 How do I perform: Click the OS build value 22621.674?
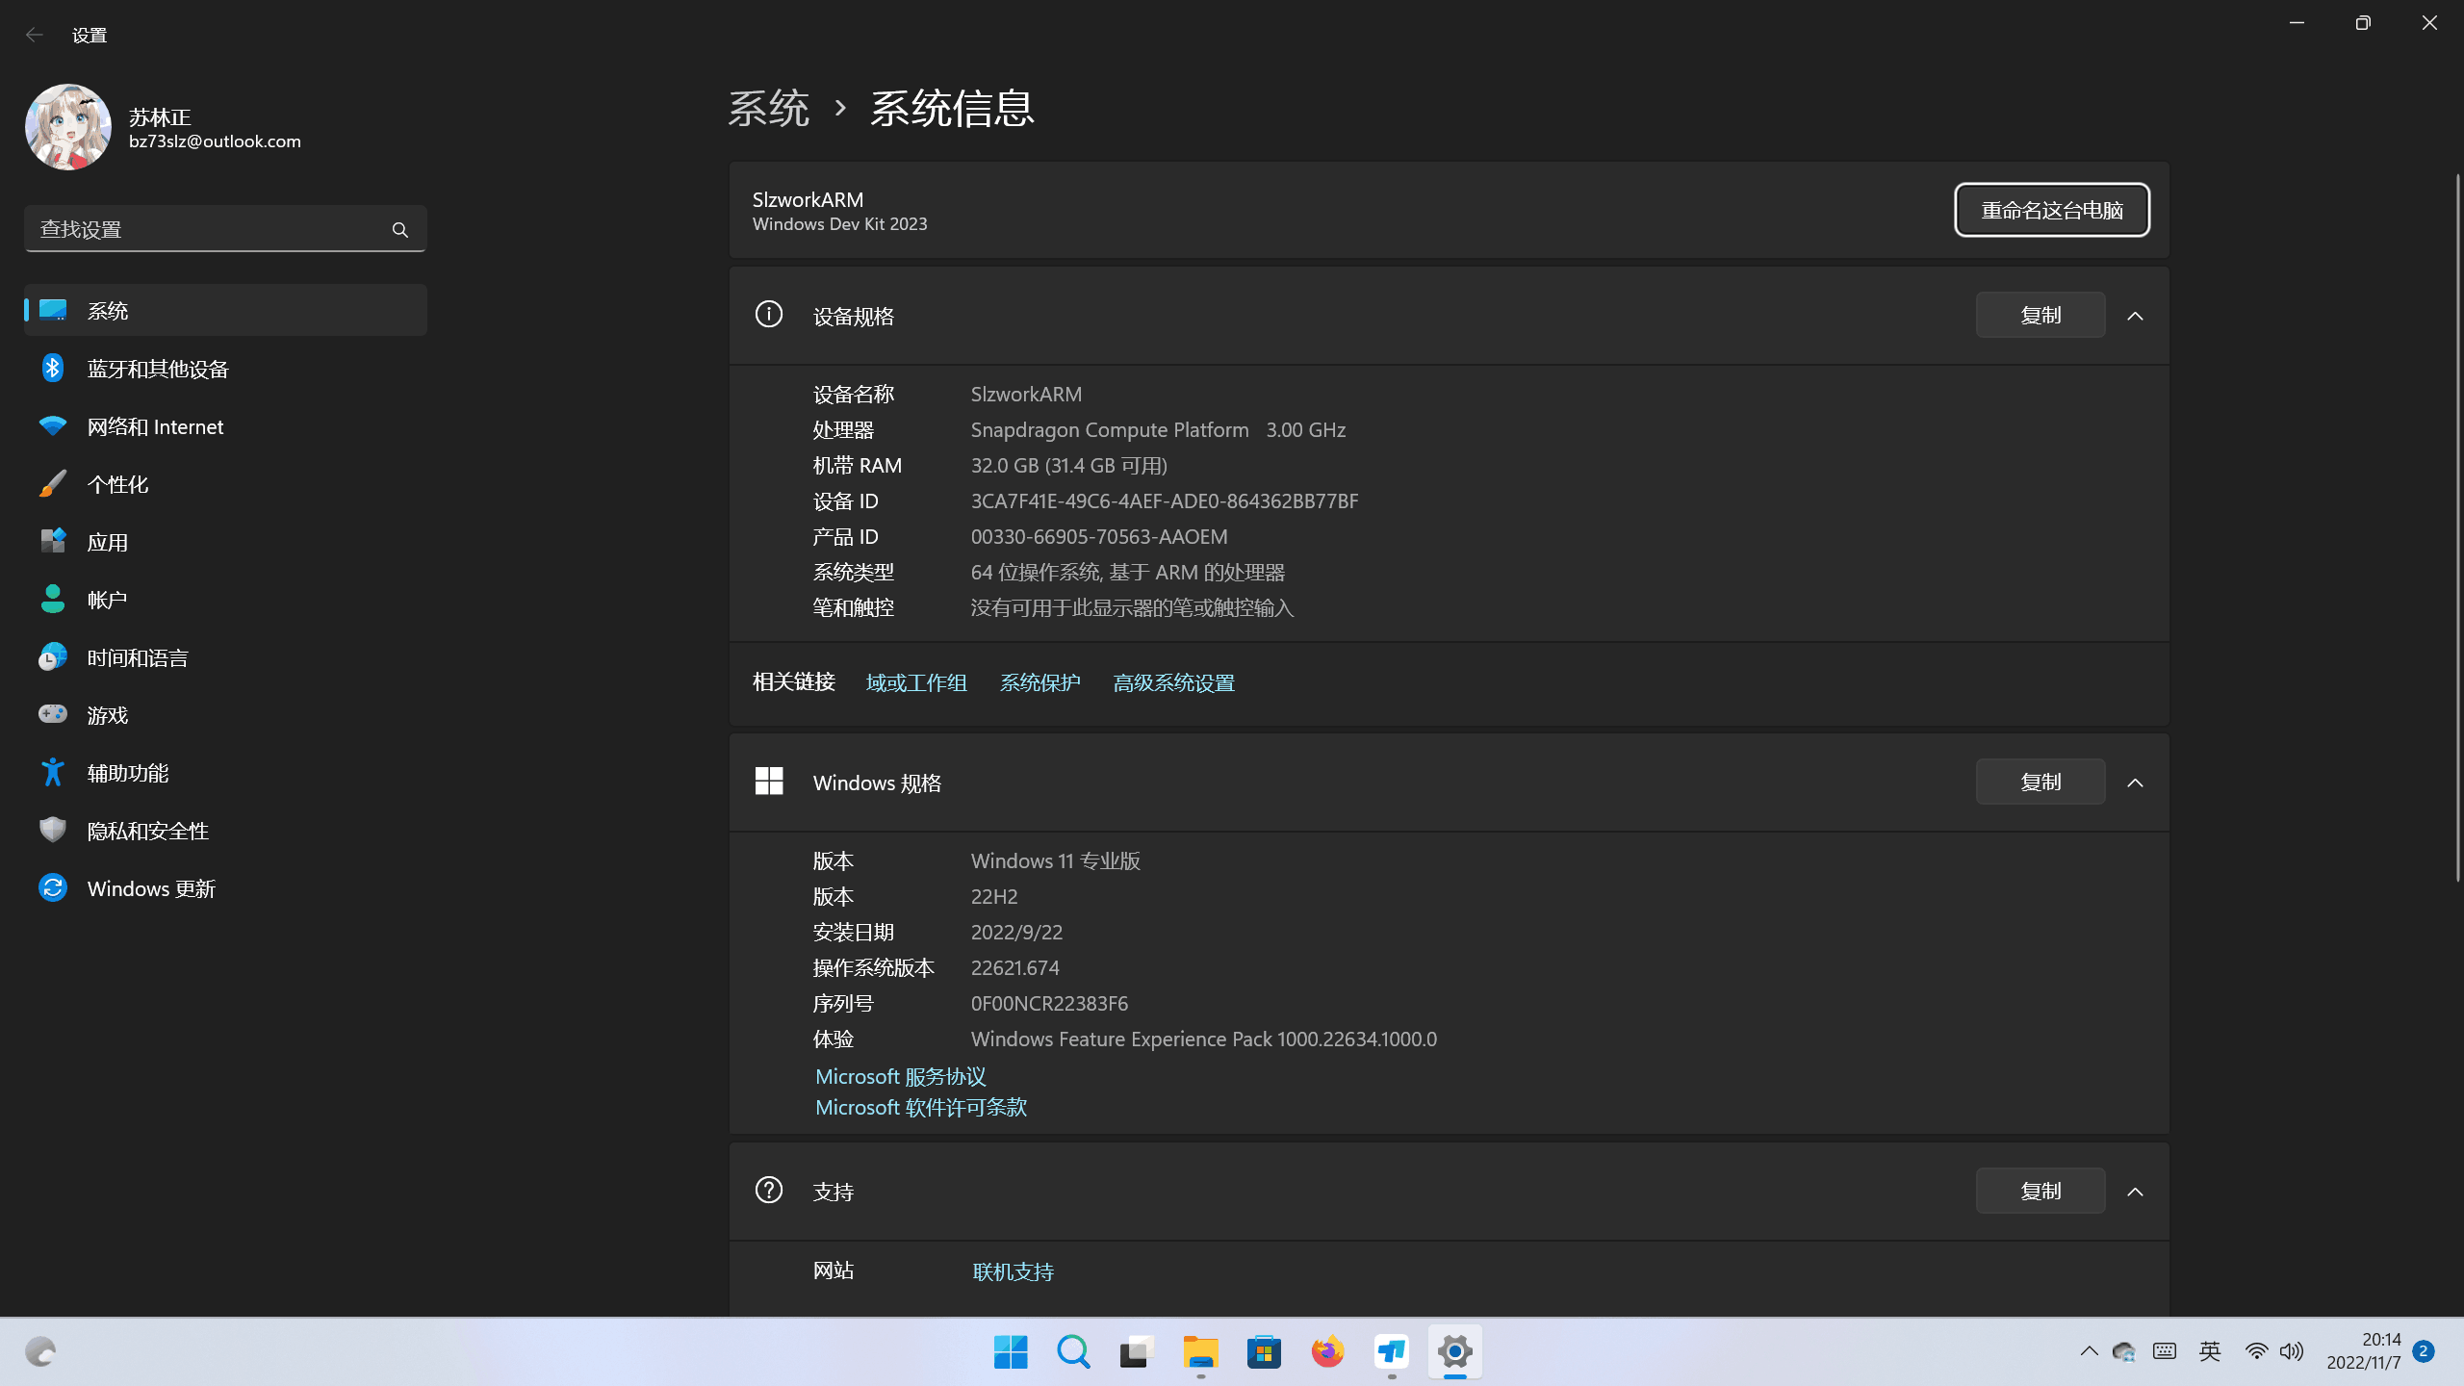coord(1015,967)
